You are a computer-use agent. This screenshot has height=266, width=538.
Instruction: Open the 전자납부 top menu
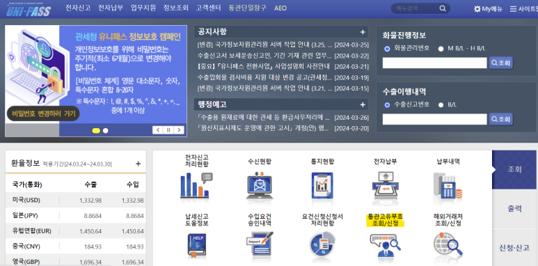coord(111,8)
